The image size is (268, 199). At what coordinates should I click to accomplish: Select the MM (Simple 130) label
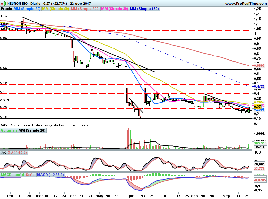[144, 9]
